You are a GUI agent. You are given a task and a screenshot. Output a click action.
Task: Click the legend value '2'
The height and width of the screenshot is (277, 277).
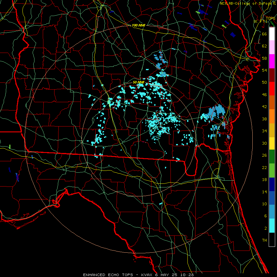265,228
